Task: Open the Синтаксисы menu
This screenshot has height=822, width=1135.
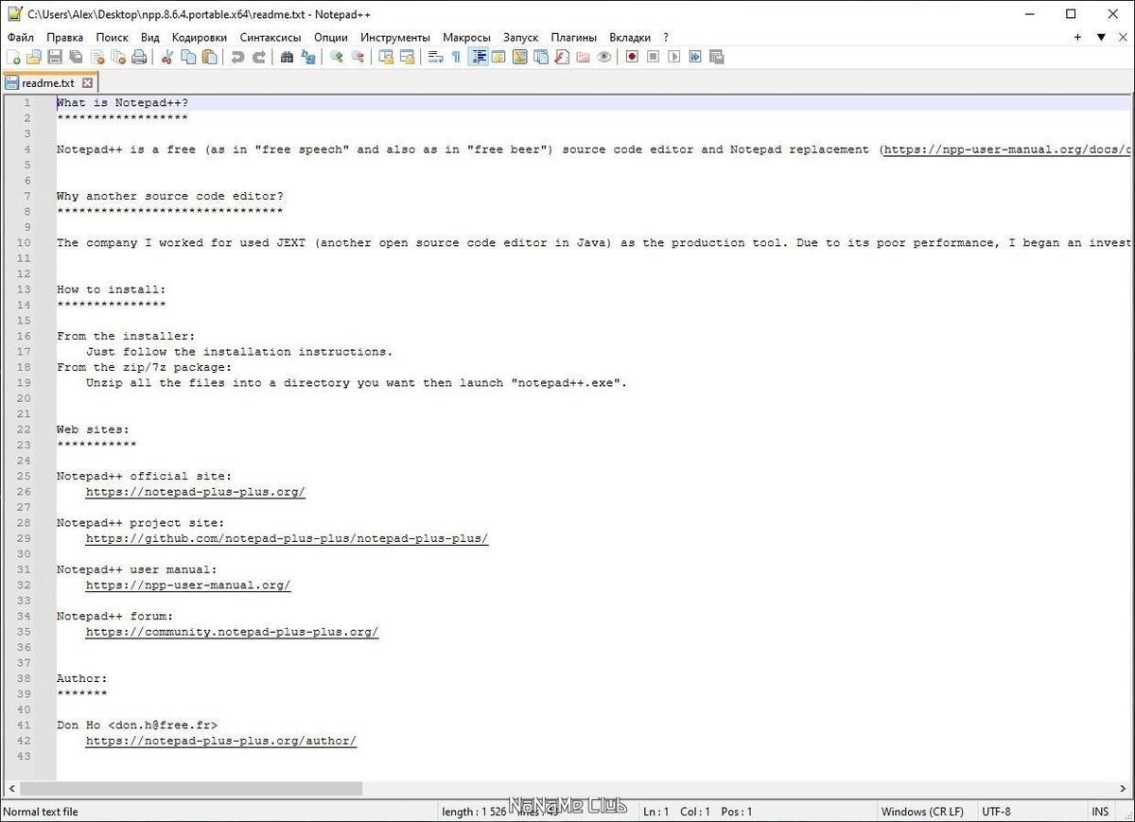Action: click(x=271, y=37)
